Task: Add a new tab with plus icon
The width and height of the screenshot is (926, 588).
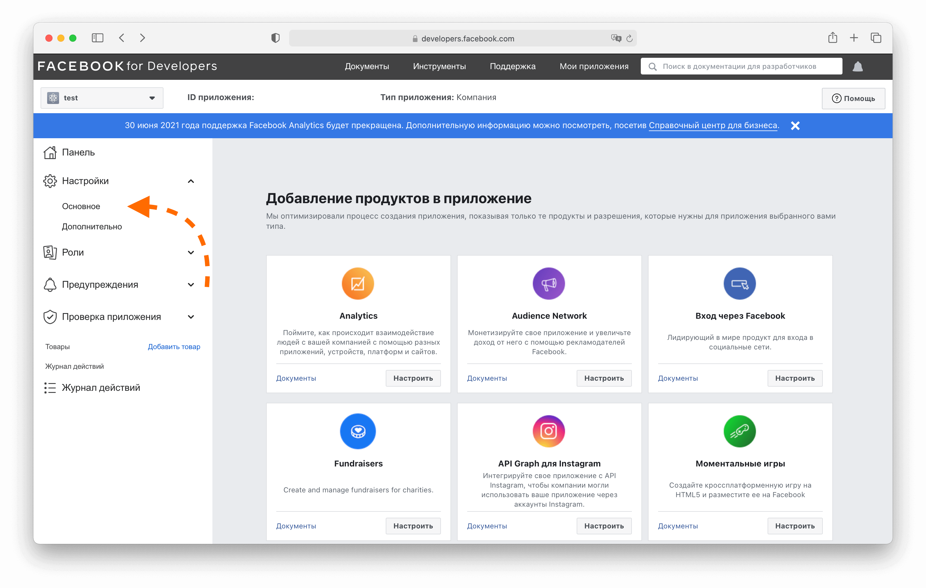Action: 854,38
